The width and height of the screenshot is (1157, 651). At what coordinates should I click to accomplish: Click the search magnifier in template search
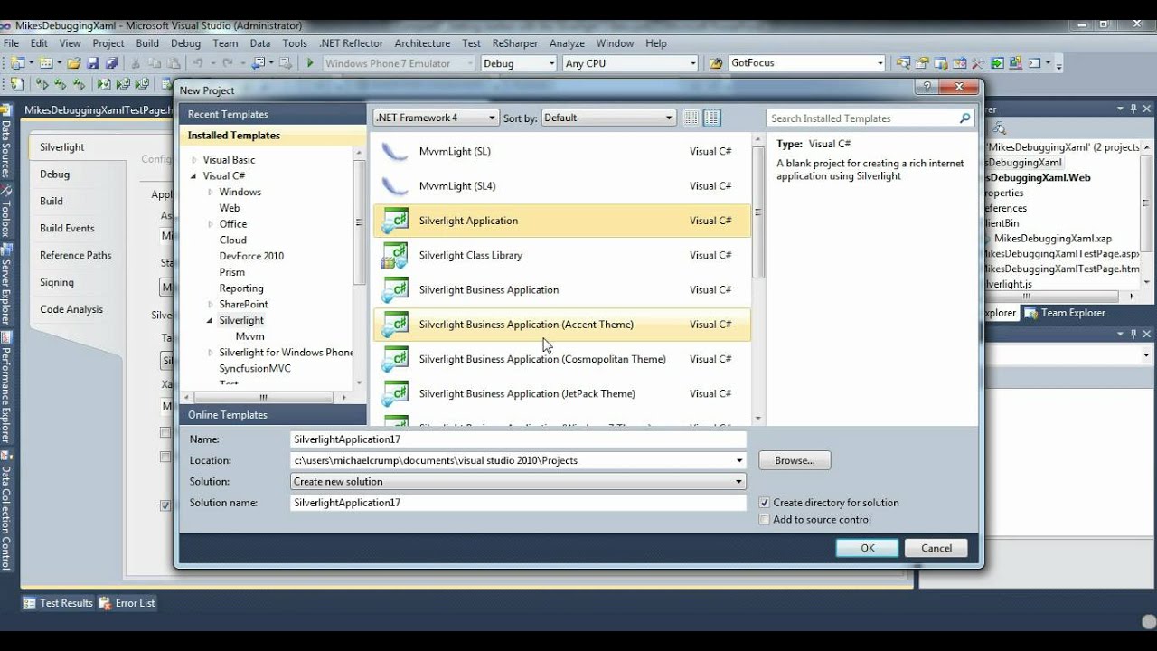click(964, 118)
